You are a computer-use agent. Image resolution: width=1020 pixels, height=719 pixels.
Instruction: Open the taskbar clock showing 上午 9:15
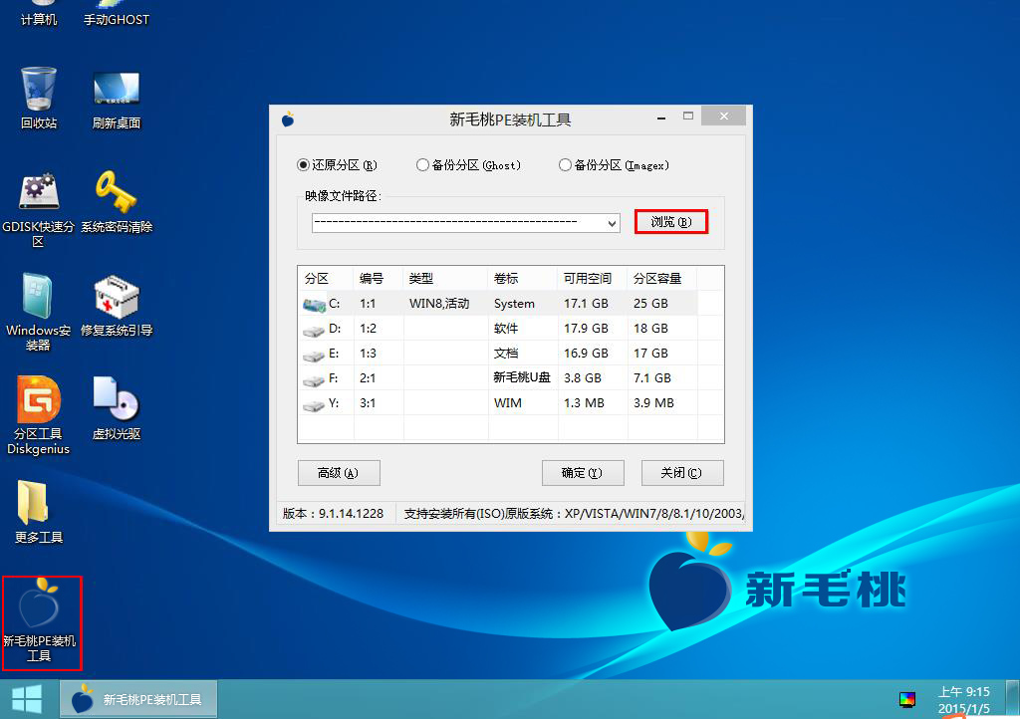(963, 699)
